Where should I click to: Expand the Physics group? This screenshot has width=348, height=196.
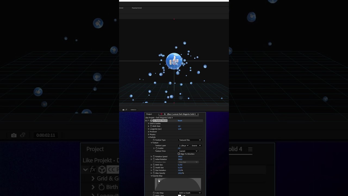(148, 134)
